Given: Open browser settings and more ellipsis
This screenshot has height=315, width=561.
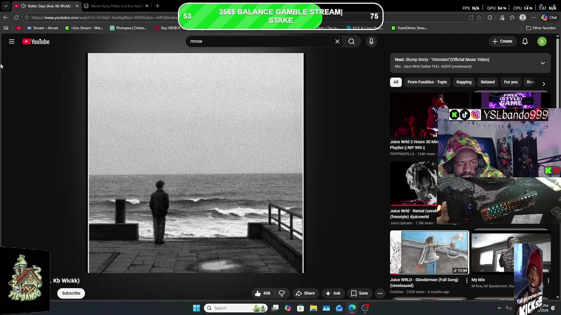Looking at the screenshot, I should [533, 17].
